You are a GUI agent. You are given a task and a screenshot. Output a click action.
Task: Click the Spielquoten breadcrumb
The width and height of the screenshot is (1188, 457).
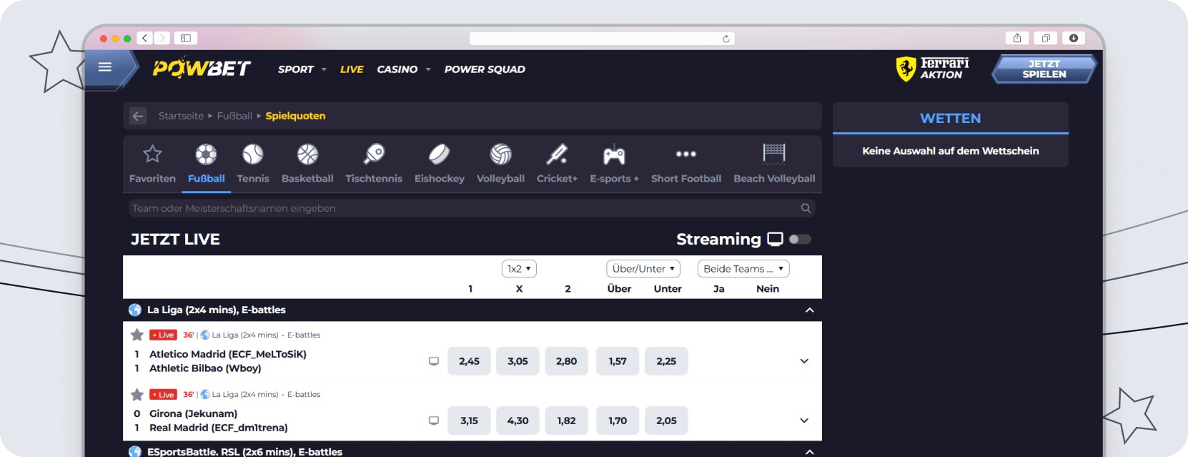(295, 116)
